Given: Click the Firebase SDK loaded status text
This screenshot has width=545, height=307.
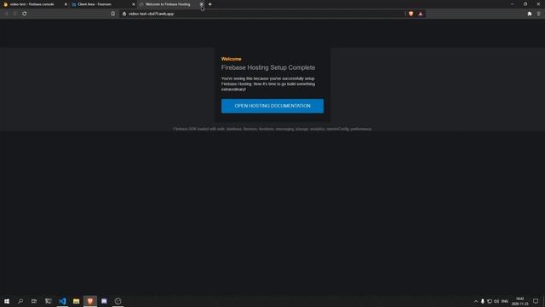Looking at the screenshot, I should [272, 129].
